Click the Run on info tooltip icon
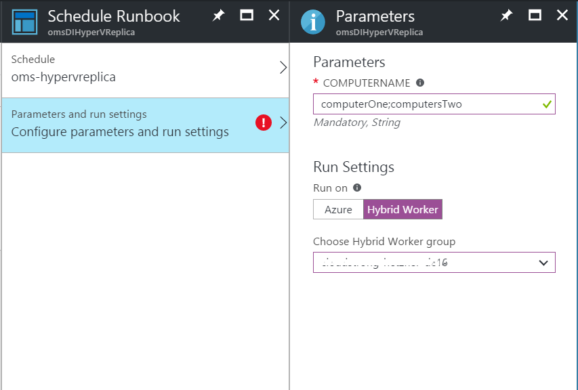Screen dimensions: 578x390 point(357,188)
